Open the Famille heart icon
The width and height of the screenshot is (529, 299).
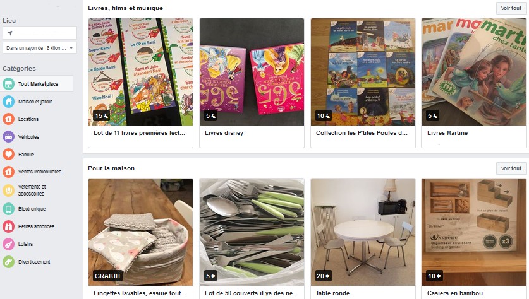[8, 155]
